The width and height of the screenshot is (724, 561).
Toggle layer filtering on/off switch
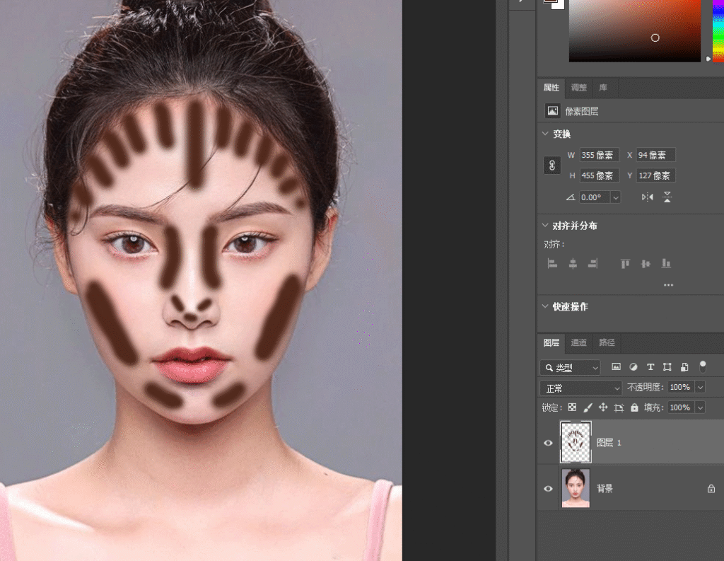[702, 366]
